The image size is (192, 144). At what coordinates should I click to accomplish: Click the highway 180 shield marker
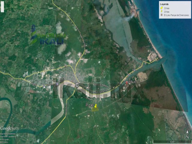tap(77, 85)
